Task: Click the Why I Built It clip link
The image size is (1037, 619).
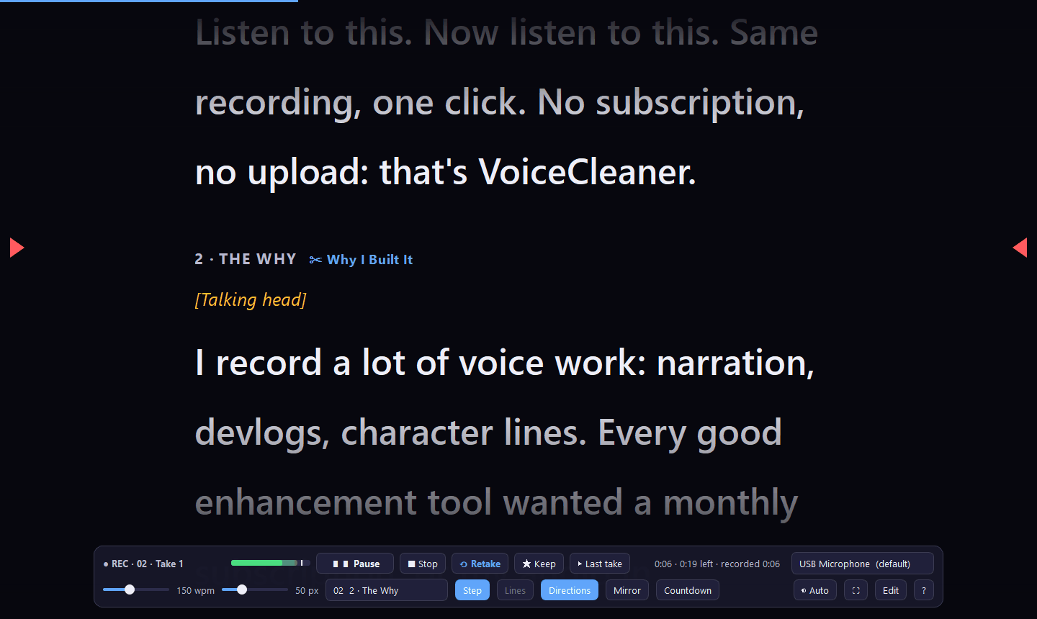Action: (x=362, y=260)
